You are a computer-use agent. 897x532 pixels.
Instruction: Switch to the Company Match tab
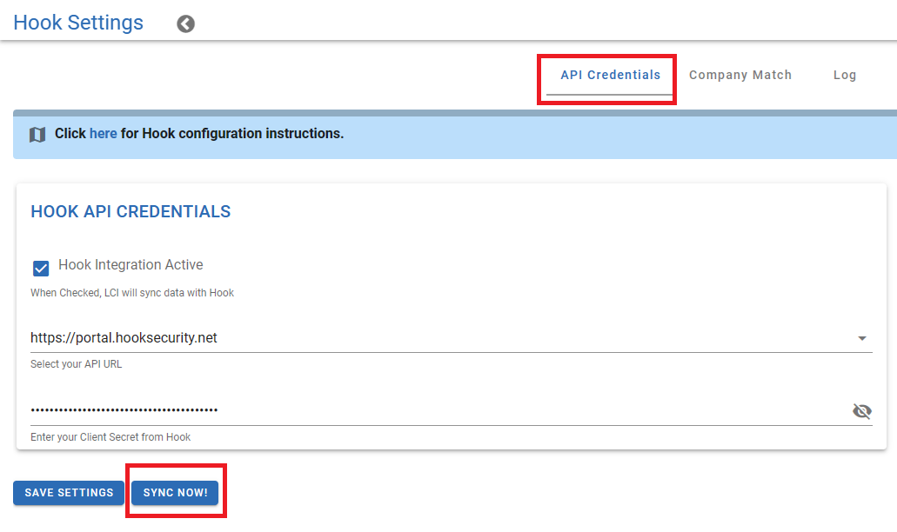[x=740, y=76]
